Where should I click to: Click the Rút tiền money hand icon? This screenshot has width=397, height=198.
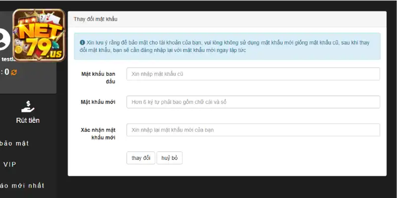[x=28, y=106]
